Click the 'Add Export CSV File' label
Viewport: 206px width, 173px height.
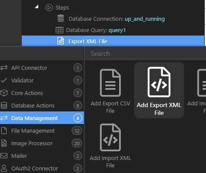pos(110,107)
